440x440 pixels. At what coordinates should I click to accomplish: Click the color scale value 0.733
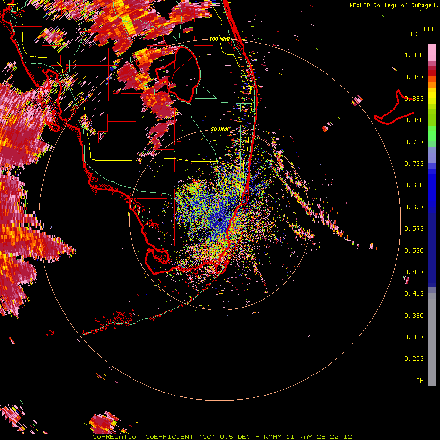click(x=414, y=164)
